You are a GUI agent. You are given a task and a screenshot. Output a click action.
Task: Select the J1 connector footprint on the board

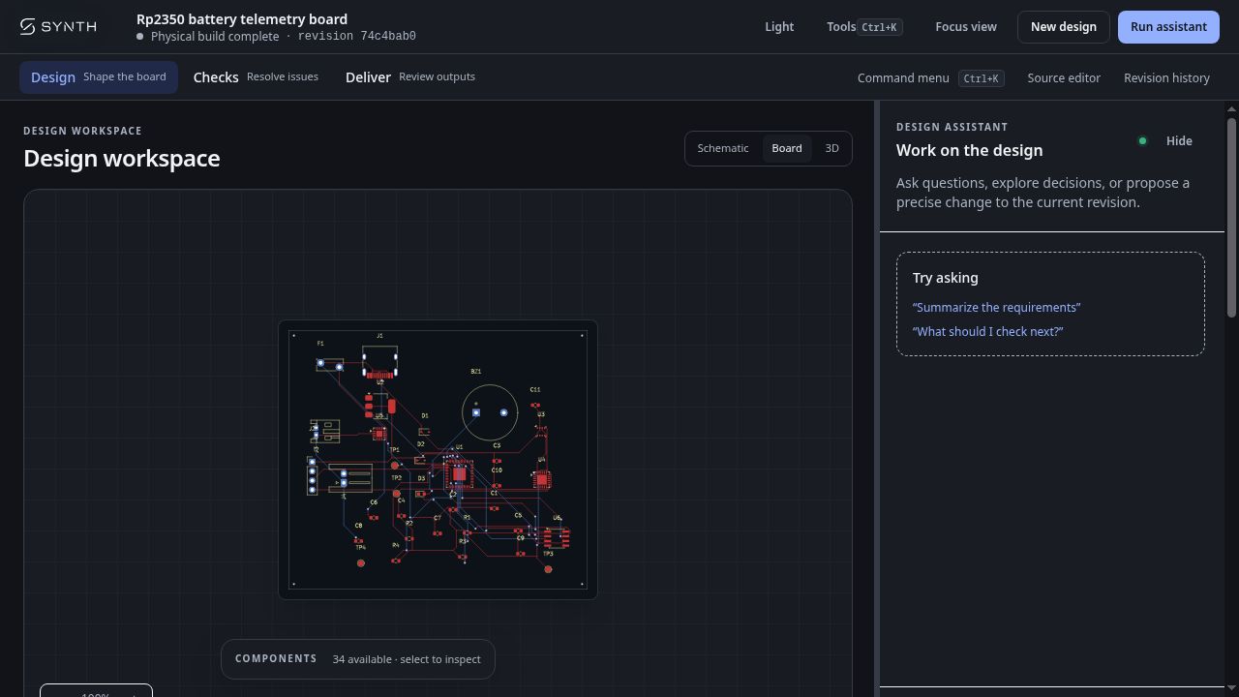(x=379, y=362)
